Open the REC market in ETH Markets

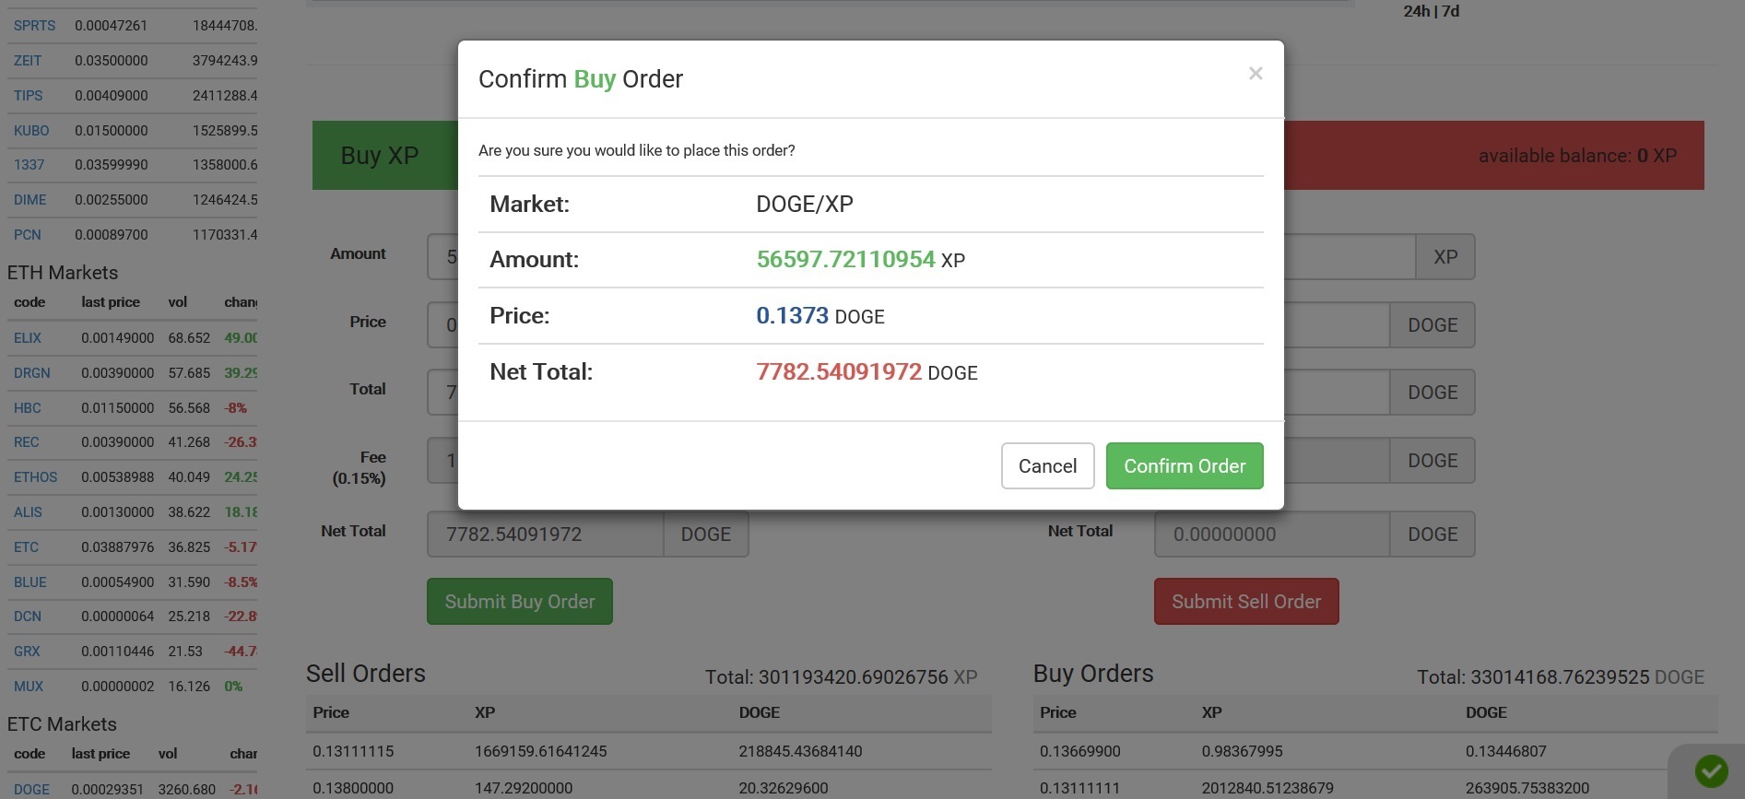[x=26, y=442]
